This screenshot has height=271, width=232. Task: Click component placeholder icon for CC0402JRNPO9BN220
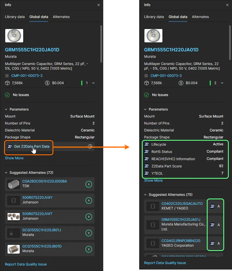[x=153, y=243]
